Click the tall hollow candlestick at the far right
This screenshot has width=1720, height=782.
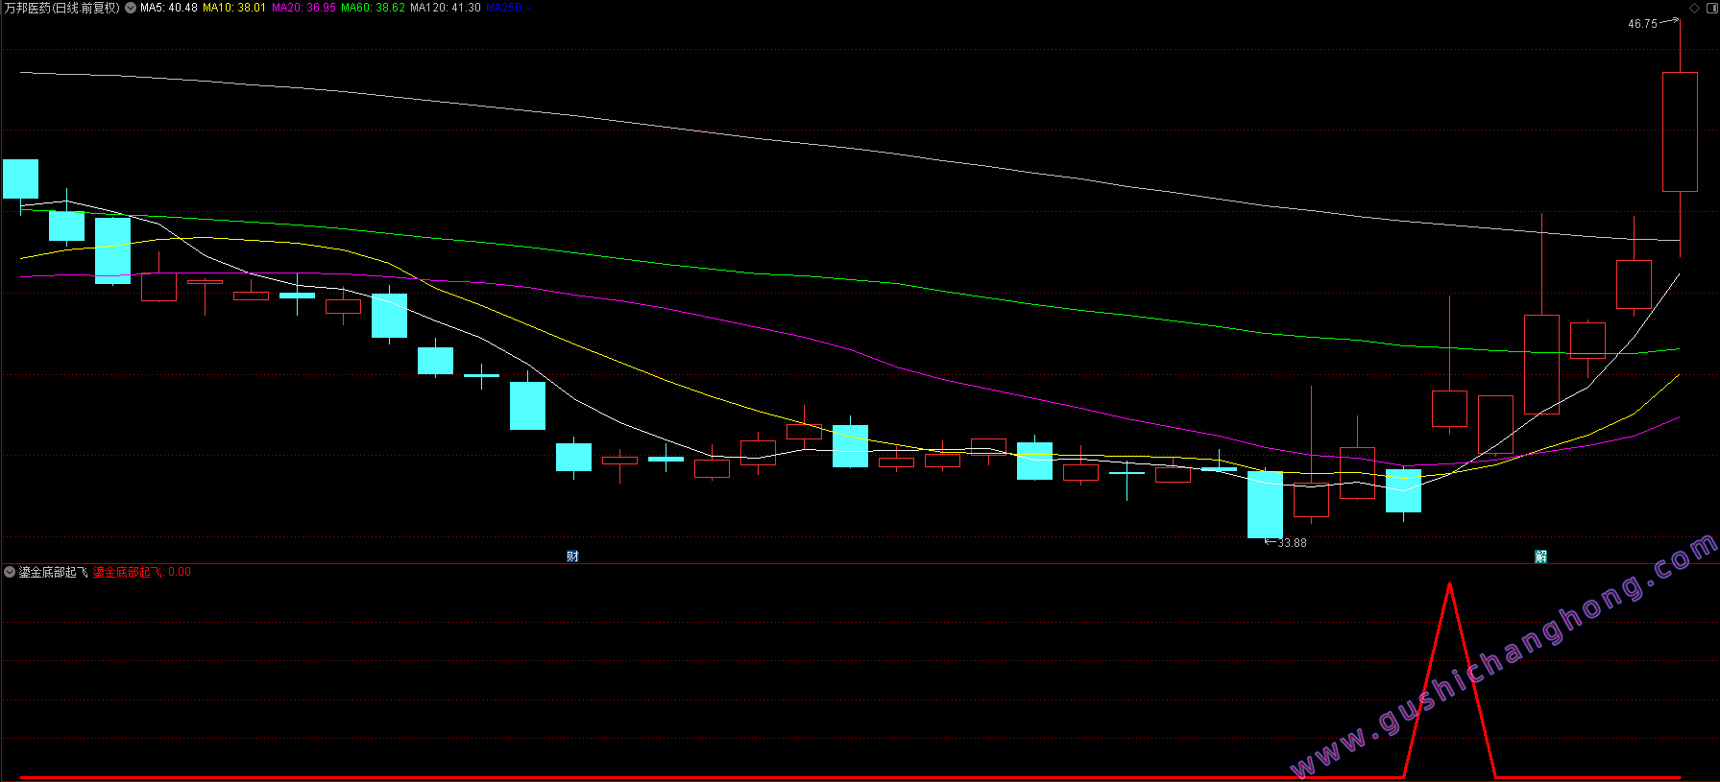click(x=1680, y=131)
